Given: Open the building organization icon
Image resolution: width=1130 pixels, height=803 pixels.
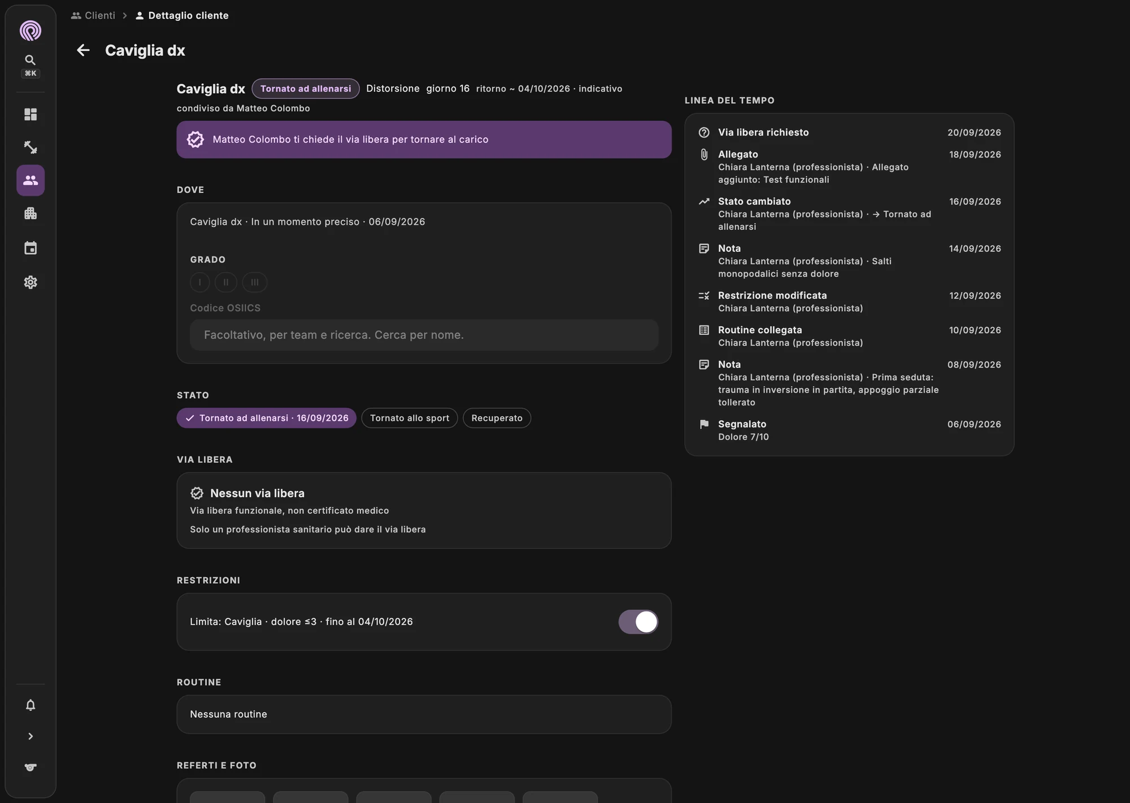Looking at the screenshot, I should point(31,213).
